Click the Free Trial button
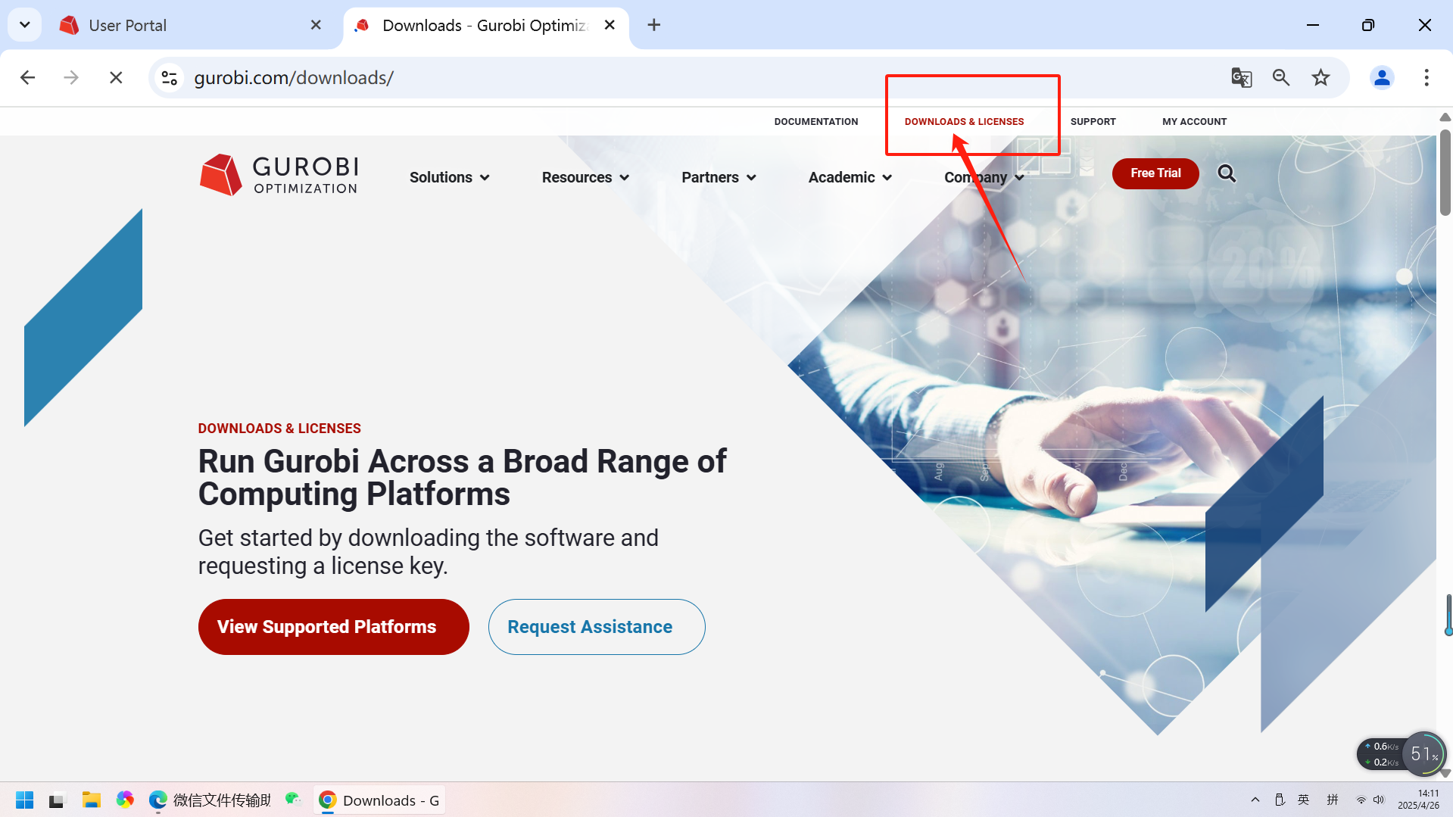This screenshot has height=817, width=1453. (x=1155, y=173)
